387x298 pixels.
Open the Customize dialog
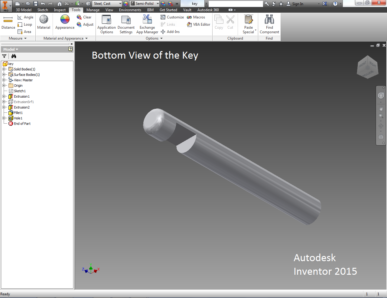(172, 17)
